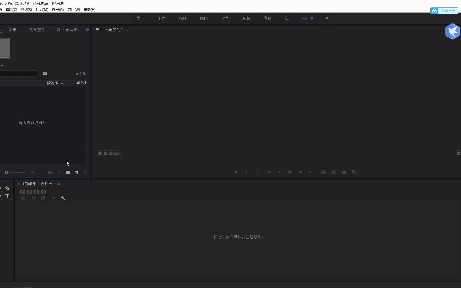
Task: Switch to the 学习 workspace
Action: pyautogui.click(x=141, y=18)
